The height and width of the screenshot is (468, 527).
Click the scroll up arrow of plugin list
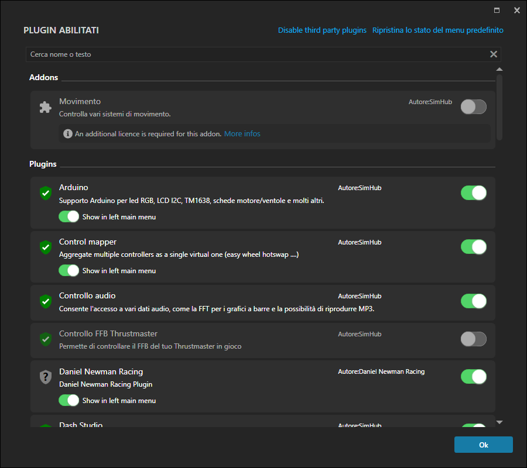pyautogui.click(x=499, y=70)
